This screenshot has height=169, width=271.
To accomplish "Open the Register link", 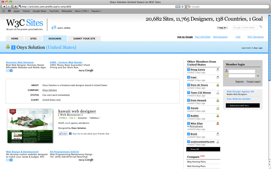I will (x=239, y=81).
